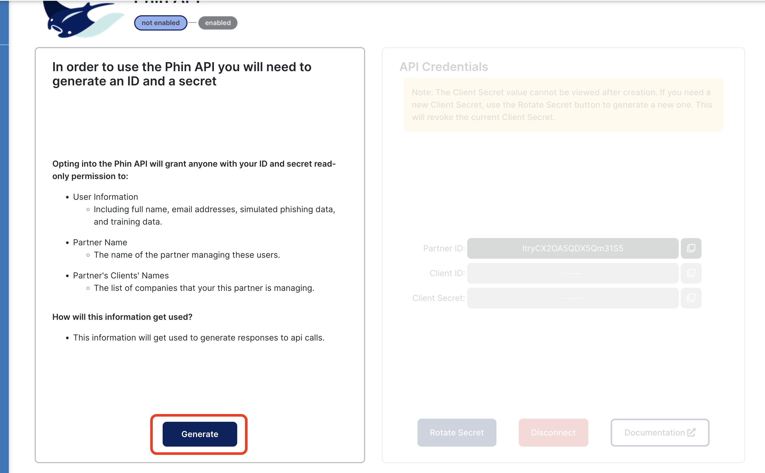Copy the Client Secret value
The image size is (765, 473).
tap(691, 298)
